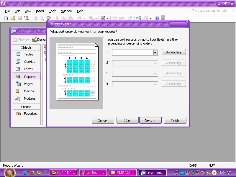The width and height of the screenshot is (236, 177).
Task: Click the Objects group header
Action: point(26,47)
